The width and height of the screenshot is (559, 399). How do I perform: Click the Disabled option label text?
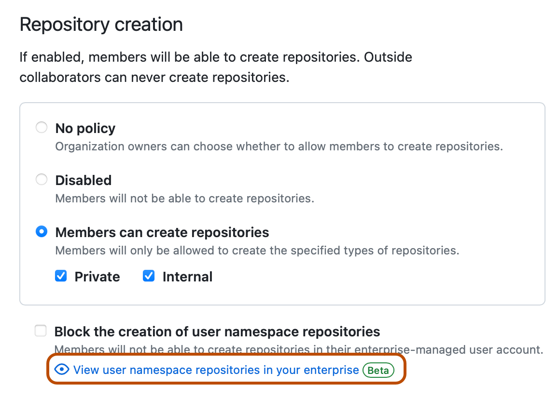pyautogui.click(x=83, y=180)
